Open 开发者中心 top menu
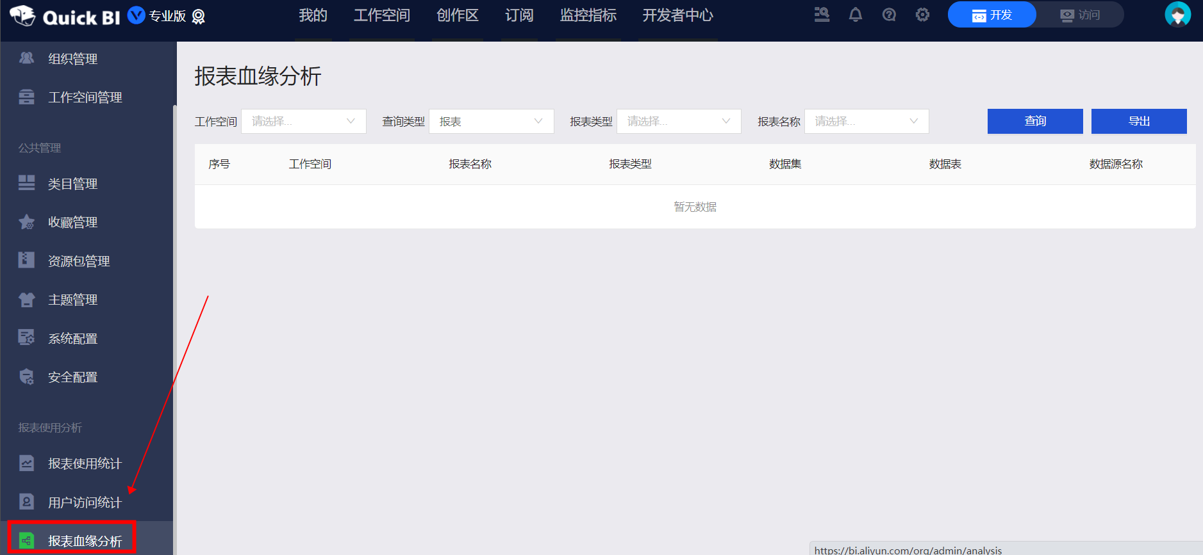This screenshot has width=1203, height=555. coord(678,15)
